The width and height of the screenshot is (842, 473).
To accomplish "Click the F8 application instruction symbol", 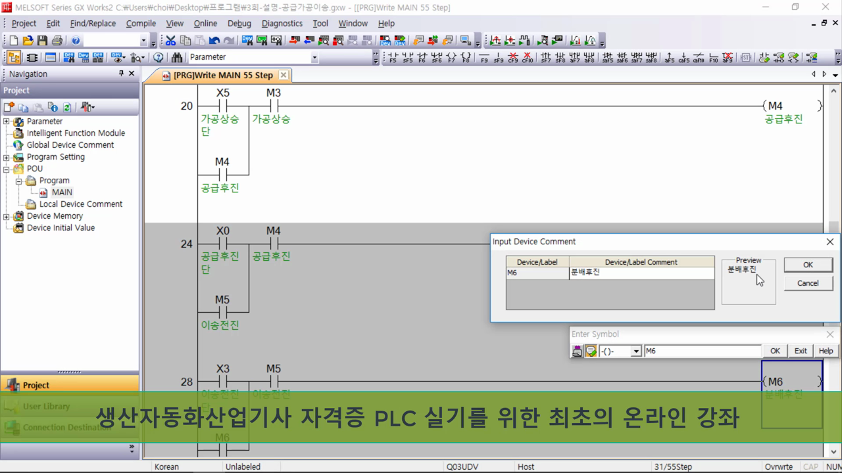I will click(466, 57).
